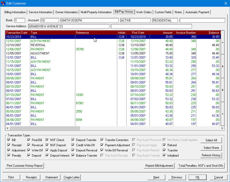Select the 10/23/2019 BILL transaction row
The image size is (230, 182).
tap(52, 37)
